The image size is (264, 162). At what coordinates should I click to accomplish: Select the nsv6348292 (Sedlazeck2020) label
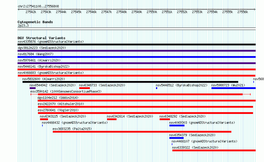pyautogui.click(x=182, y=116)
